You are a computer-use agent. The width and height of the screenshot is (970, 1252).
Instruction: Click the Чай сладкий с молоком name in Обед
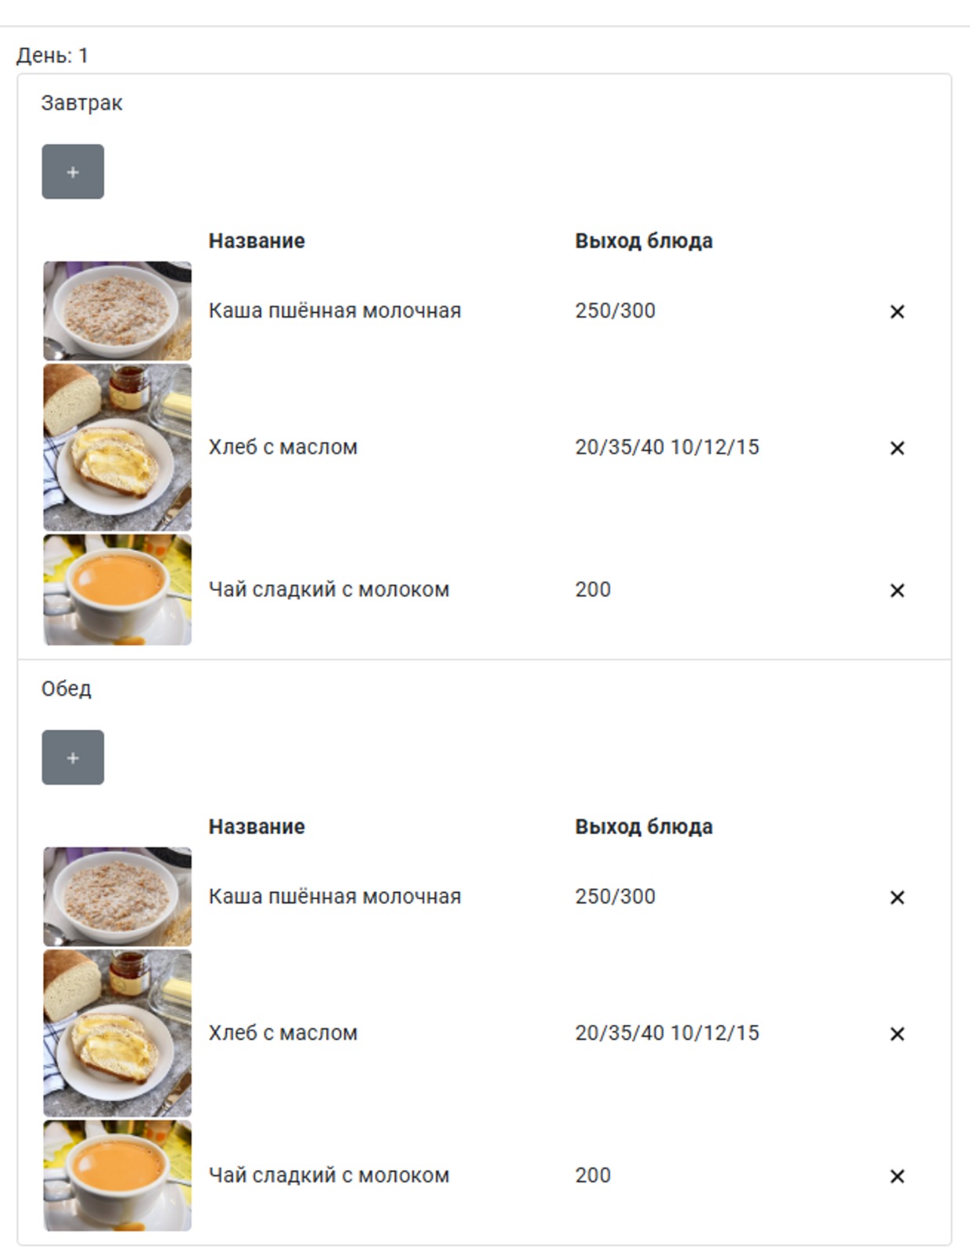coord(329,1175)
